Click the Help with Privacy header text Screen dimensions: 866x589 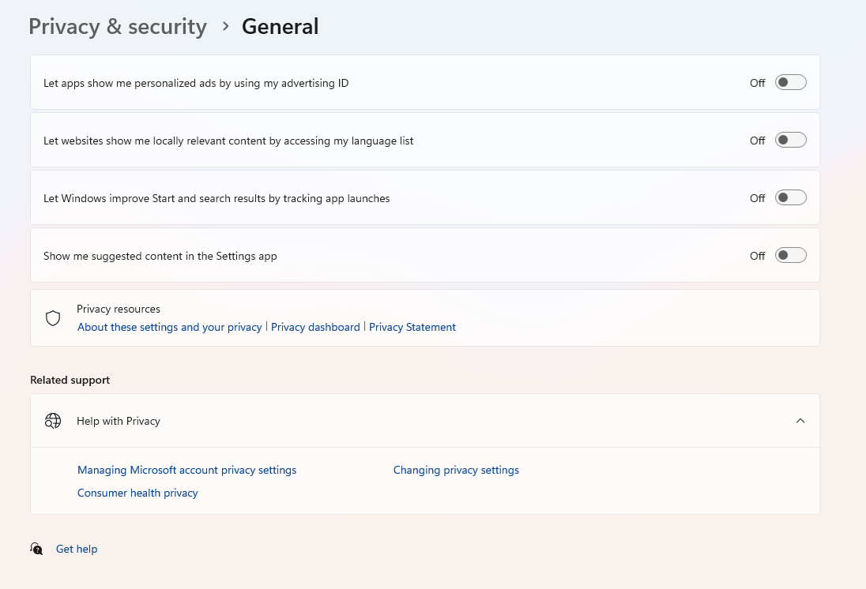(119, 421)
